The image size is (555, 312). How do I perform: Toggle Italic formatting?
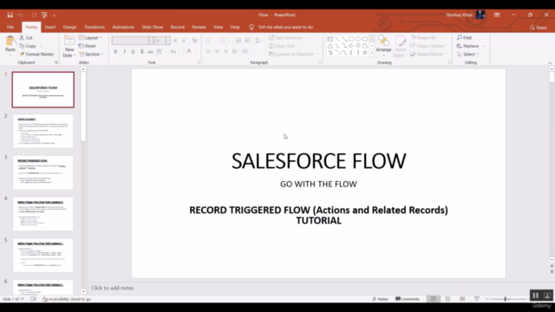[124, 52]
